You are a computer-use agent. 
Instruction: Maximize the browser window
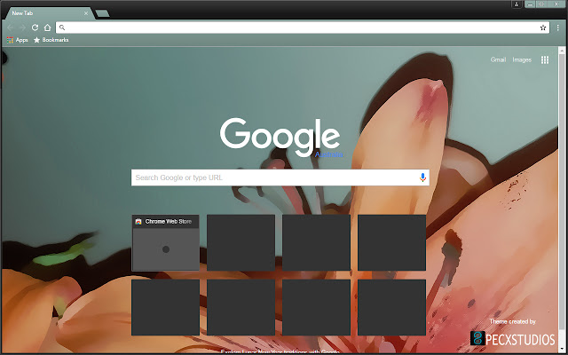tap(541, 4)
